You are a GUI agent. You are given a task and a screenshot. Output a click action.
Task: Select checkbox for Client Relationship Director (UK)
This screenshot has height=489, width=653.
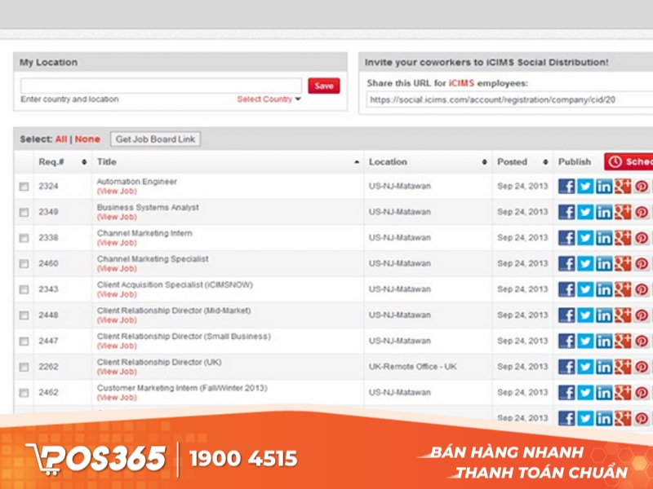tap(24, 367)
